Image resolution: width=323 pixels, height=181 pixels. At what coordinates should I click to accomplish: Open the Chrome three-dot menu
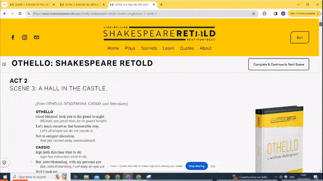tap(318, 14)
